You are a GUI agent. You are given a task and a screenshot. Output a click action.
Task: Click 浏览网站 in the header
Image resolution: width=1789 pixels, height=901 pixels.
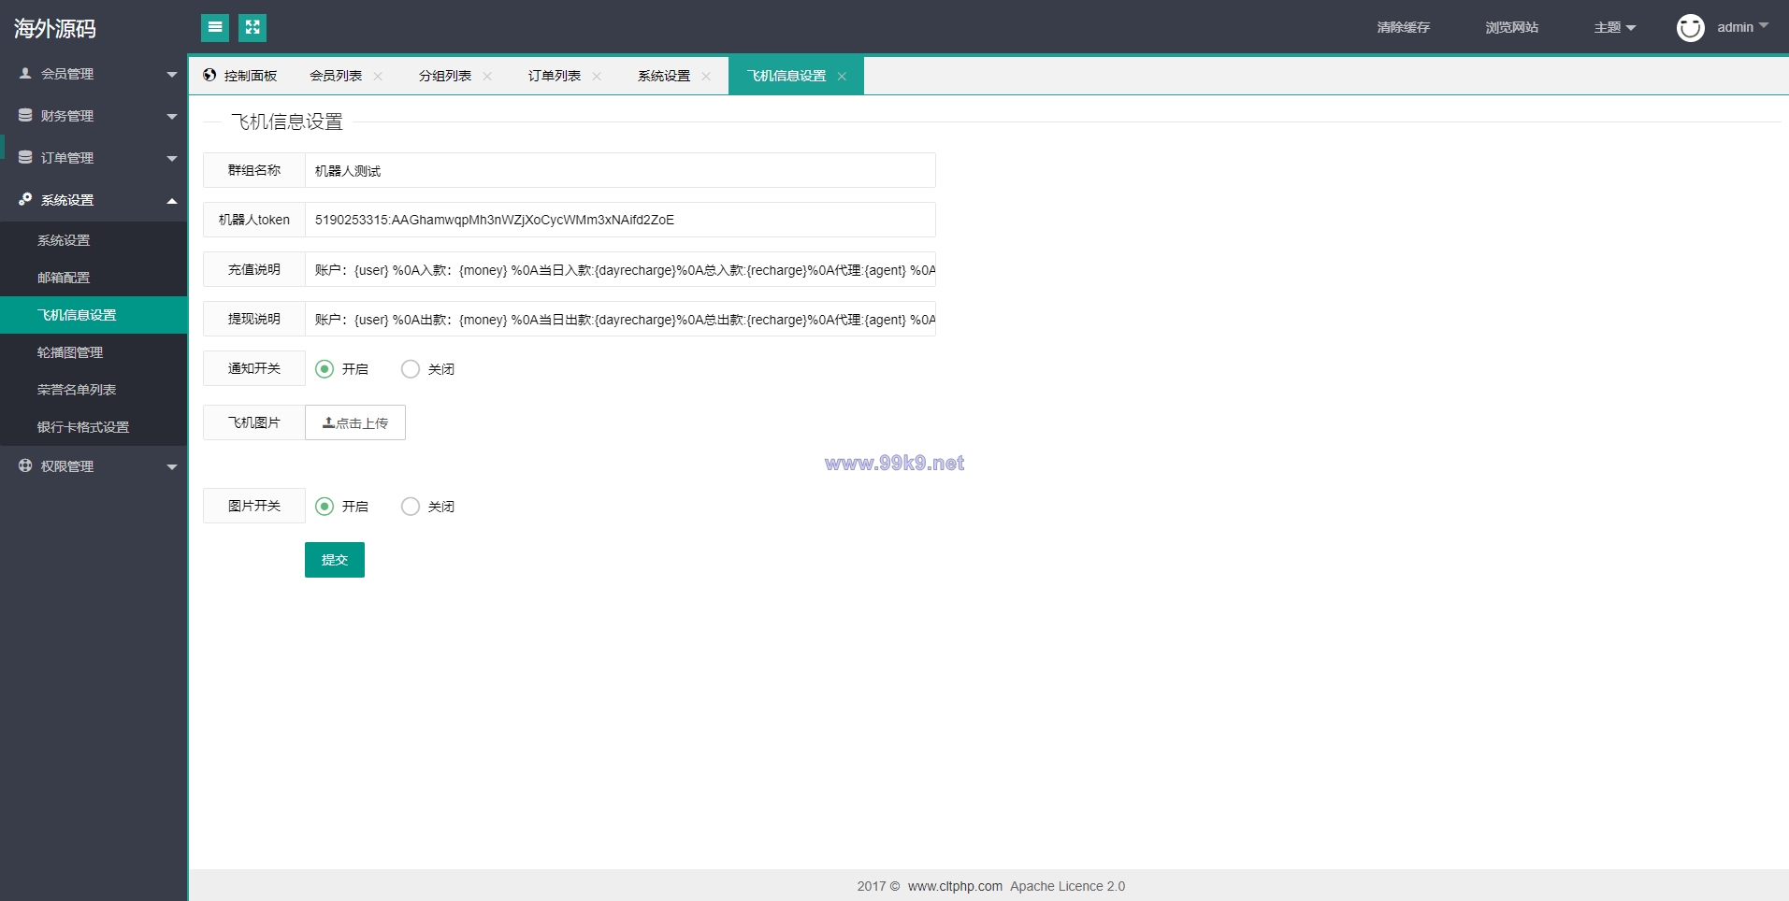point(1512,28)
